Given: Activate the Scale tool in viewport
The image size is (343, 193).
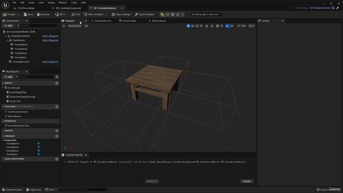Looking at the screenshot, I should 202,26.
